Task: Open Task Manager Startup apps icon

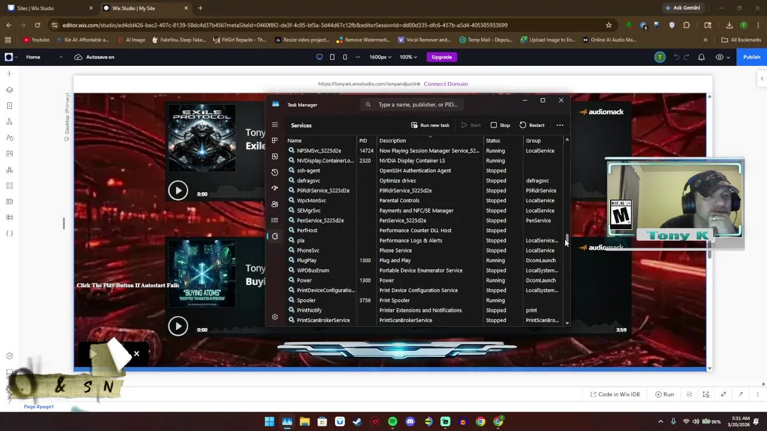Action: click(274, 188)
